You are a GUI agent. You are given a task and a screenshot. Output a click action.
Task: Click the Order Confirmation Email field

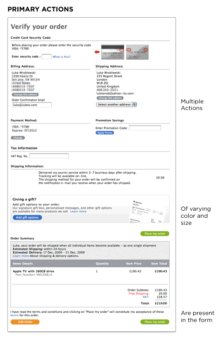(32, 105)
